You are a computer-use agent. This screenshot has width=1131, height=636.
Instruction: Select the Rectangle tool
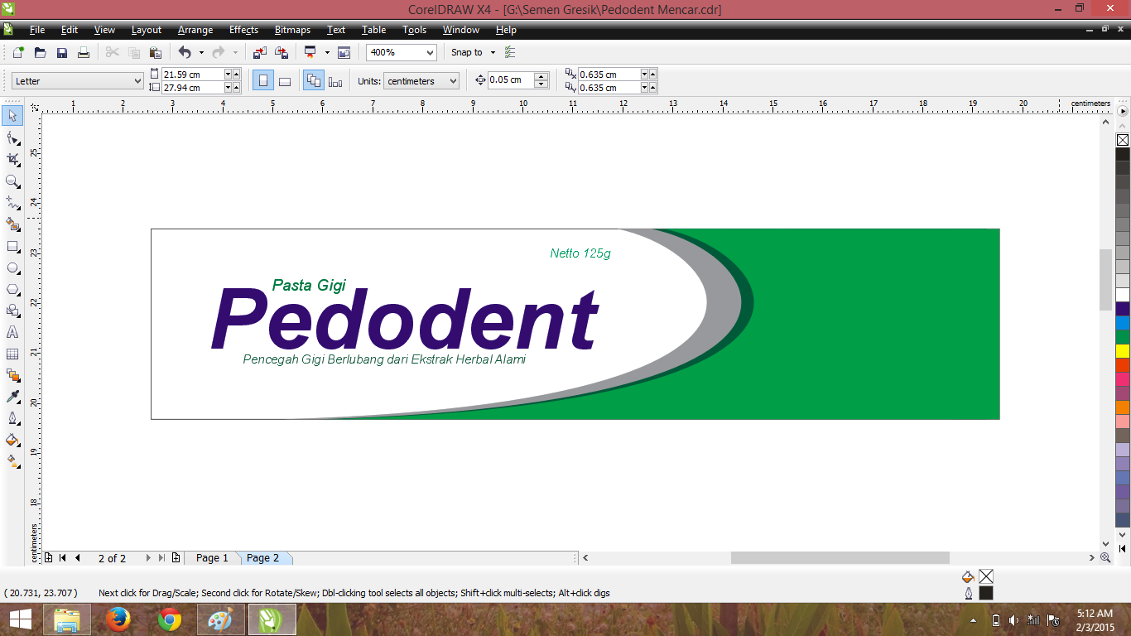pos(12,246)
